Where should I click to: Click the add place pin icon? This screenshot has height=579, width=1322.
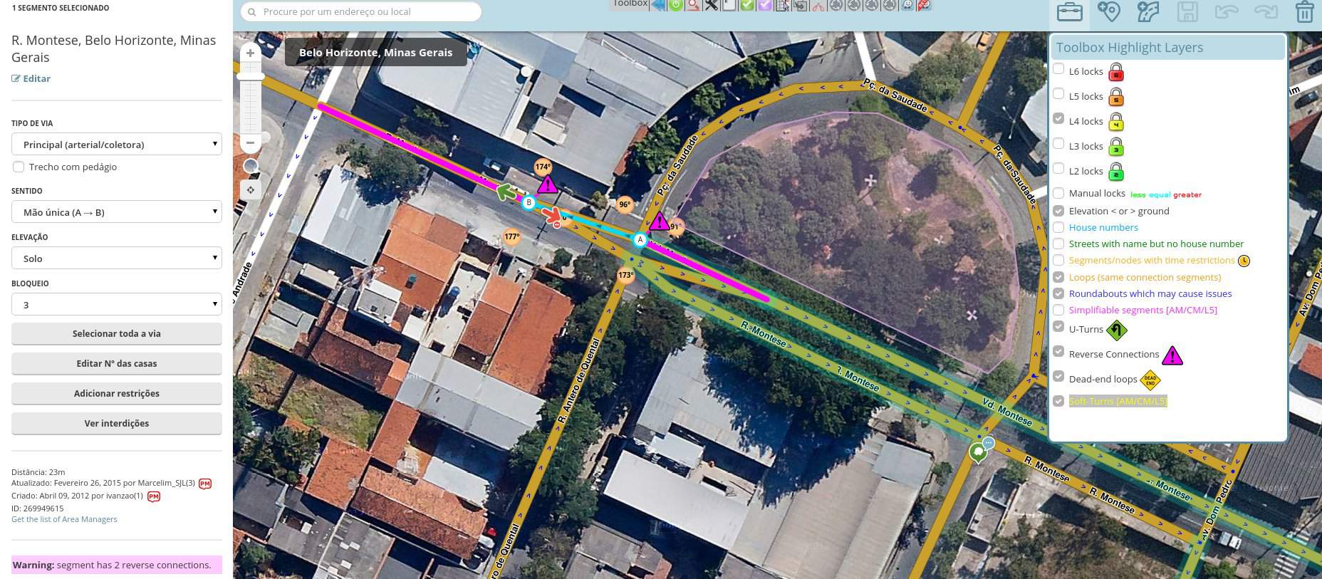coord(1108,12)
